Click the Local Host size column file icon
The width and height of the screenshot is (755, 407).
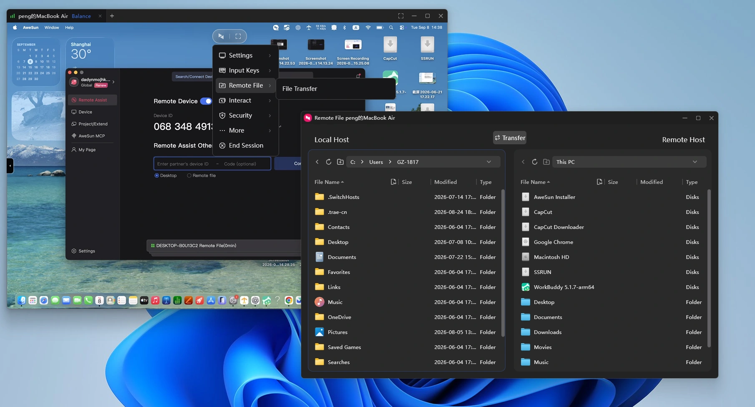coord(393,182)
